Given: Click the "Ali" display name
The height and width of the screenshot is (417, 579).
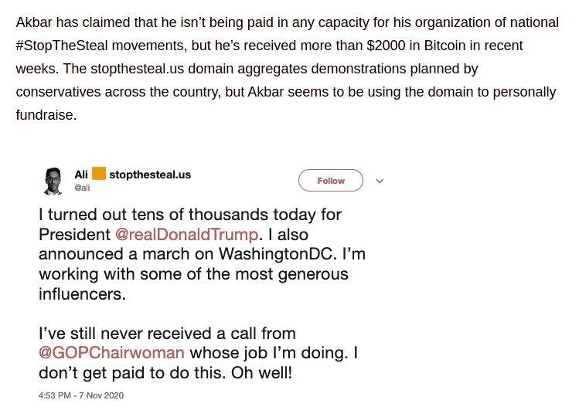Looking at the screenshot, I should (x=81, y=175).
